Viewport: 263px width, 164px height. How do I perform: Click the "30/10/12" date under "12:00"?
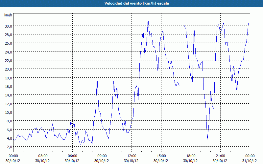click(x=132, y=161)
